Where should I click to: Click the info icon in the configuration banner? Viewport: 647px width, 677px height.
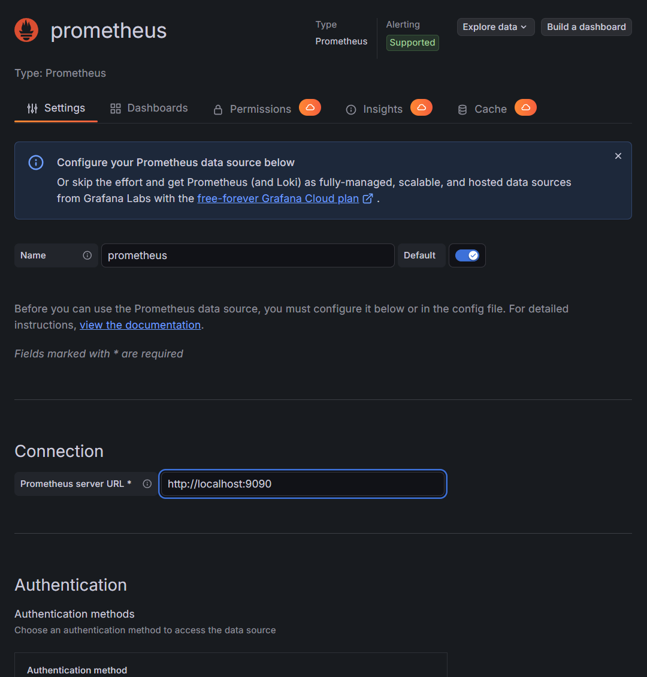[35, 163]
